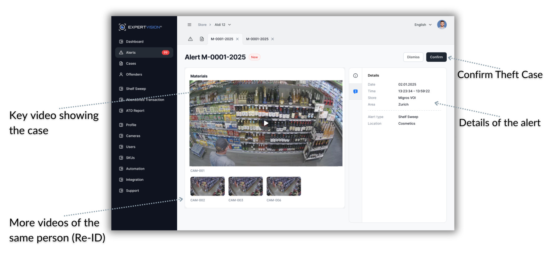The image size is (547, 263).
Task: Open the alerts triangle icon tab
Action: 190,39
